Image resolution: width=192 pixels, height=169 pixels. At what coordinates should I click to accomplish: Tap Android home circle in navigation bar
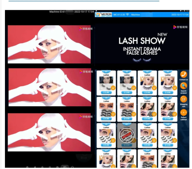click(x=43, y=167)
